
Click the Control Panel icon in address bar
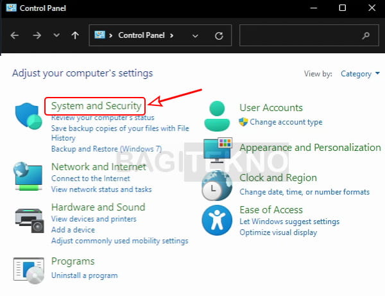pyautogui.click(x=99, y=35)
